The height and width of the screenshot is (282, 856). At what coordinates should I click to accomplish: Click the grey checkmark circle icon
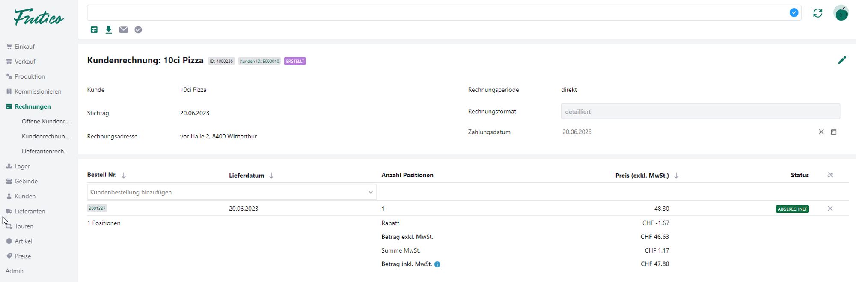tap(138, 29)
